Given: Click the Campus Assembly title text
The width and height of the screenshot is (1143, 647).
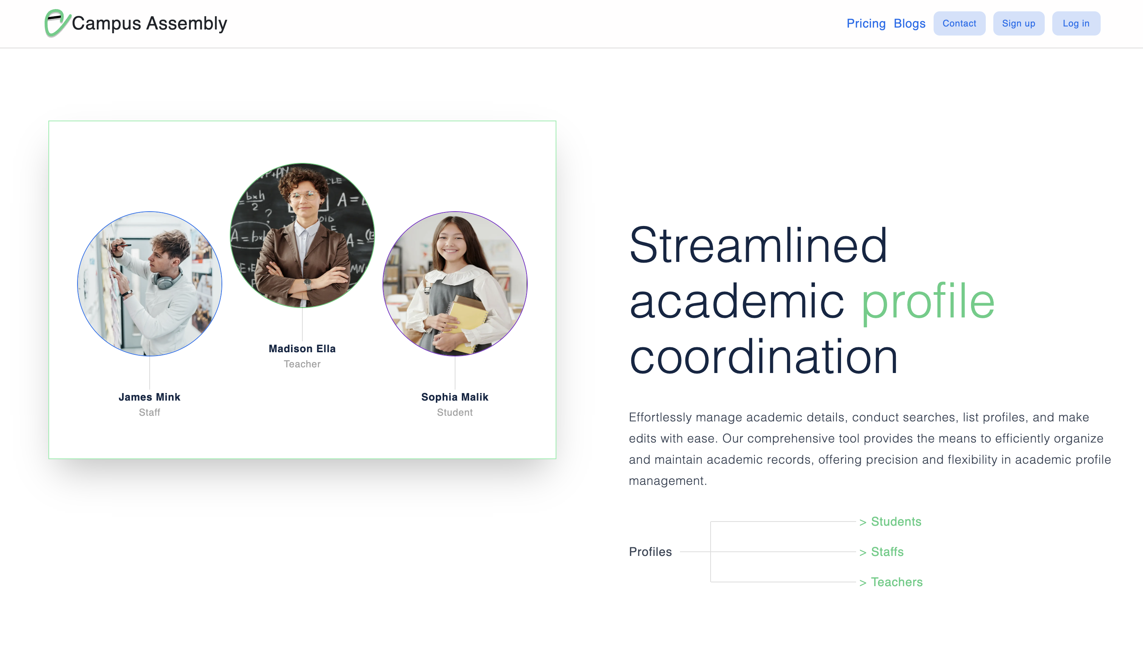Looking at the screenshot, I should coord(150,23).
